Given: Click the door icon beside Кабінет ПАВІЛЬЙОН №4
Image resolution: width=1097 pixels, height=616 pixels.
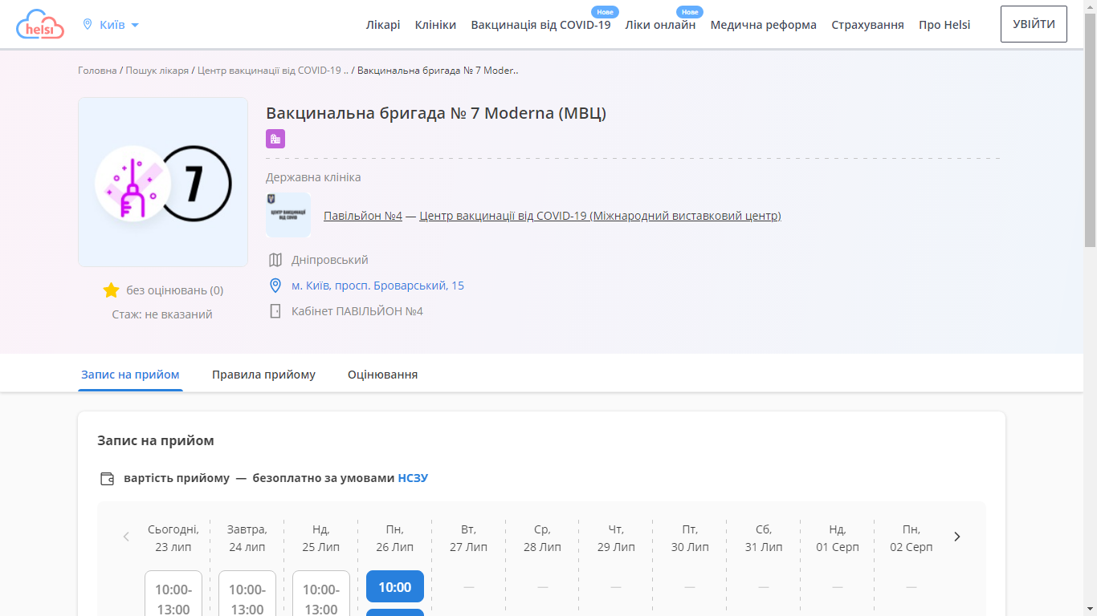Looking at the screenshot, I should point(275,311).
